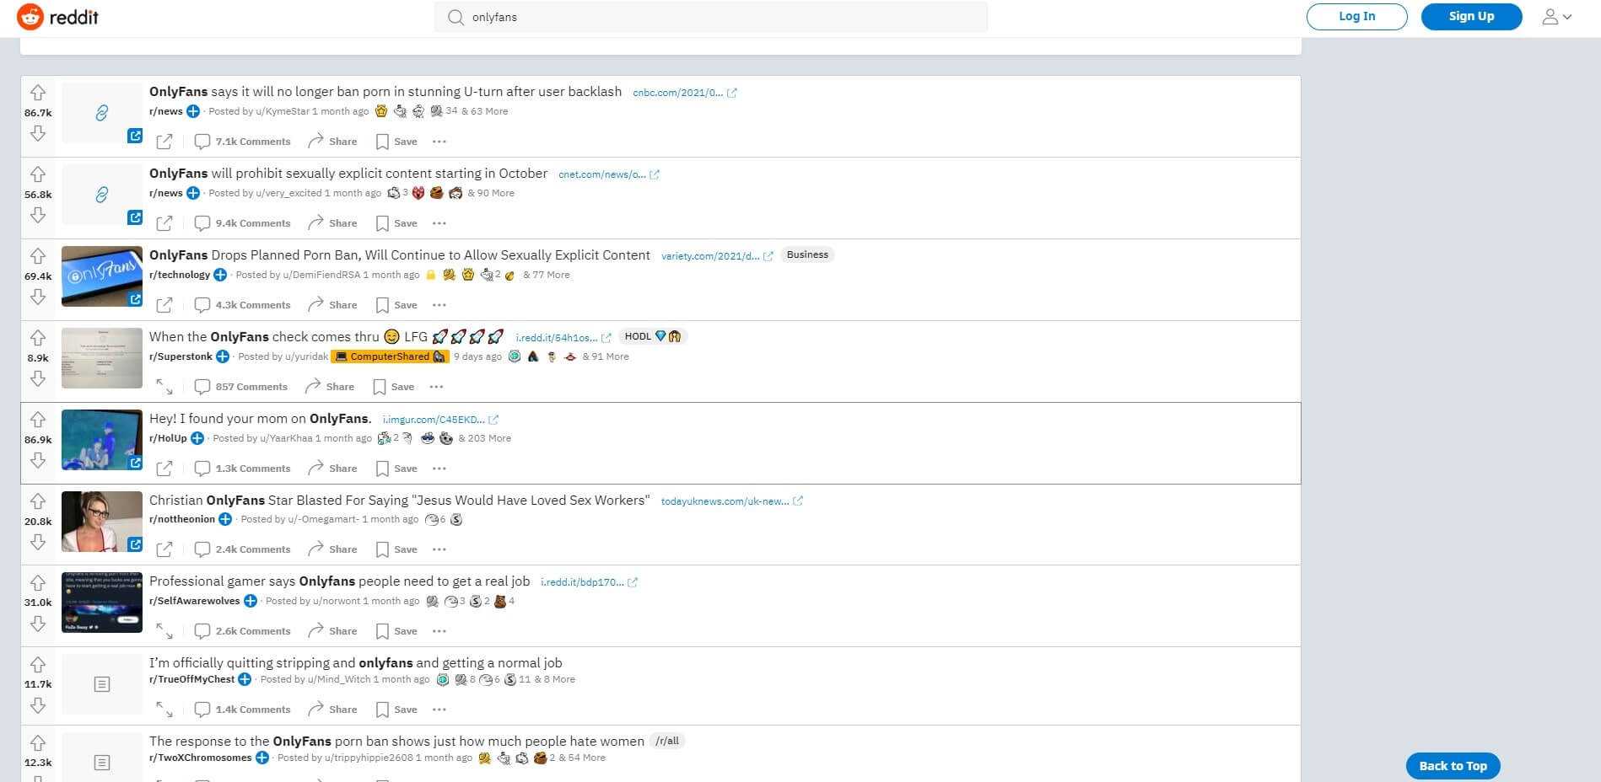This screenshot has width=1601, height=782.
Task: Click the Sign Up button
Action: pos(1471,17)
